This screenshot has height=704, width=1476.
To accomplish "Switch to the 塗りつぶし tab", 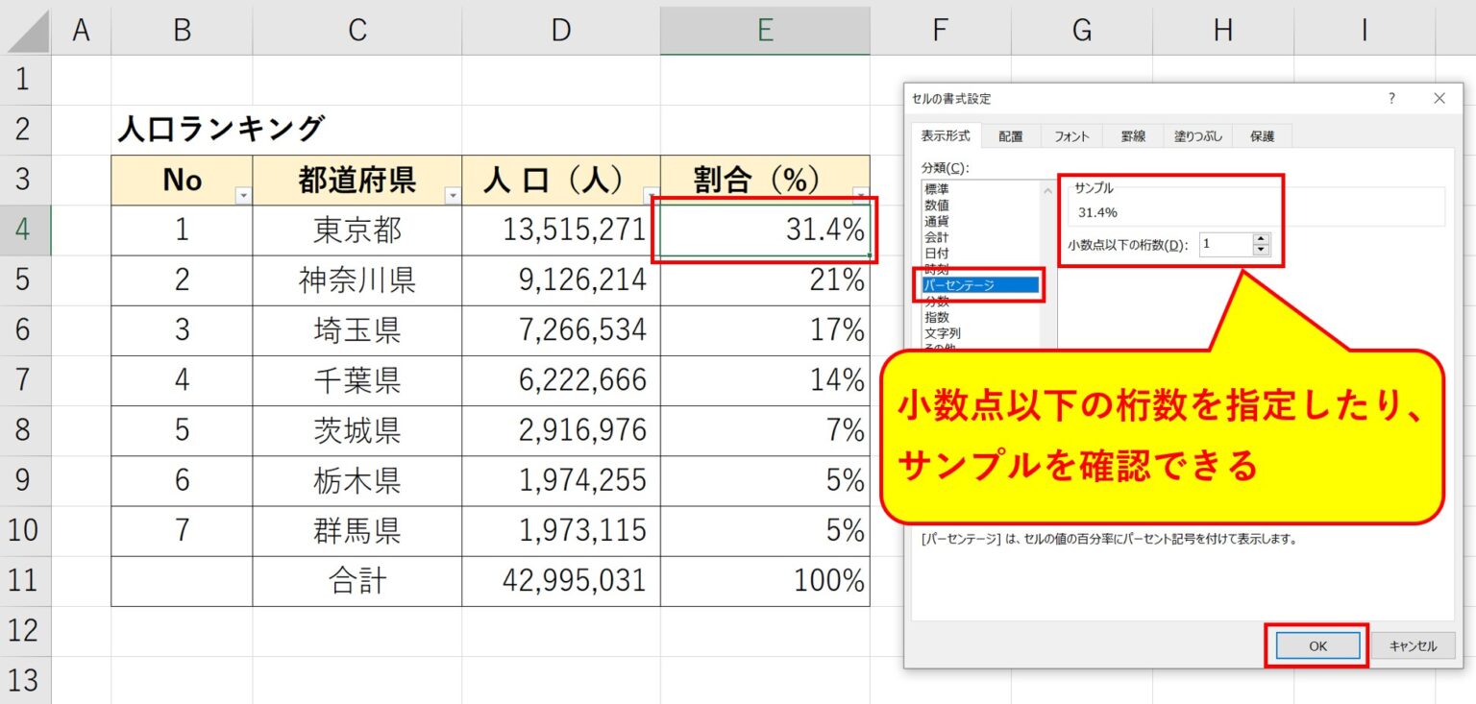I will click(1197, 135).
